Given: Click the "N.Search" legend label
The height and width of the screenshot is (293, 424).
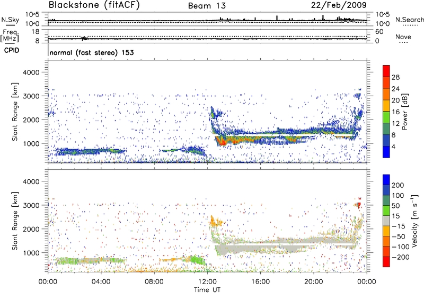Looking at the screenshot, I should (410, 20).
